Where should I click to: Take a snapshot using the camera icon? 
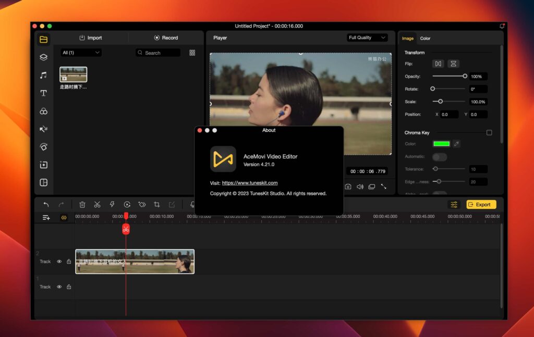point(348,186)
